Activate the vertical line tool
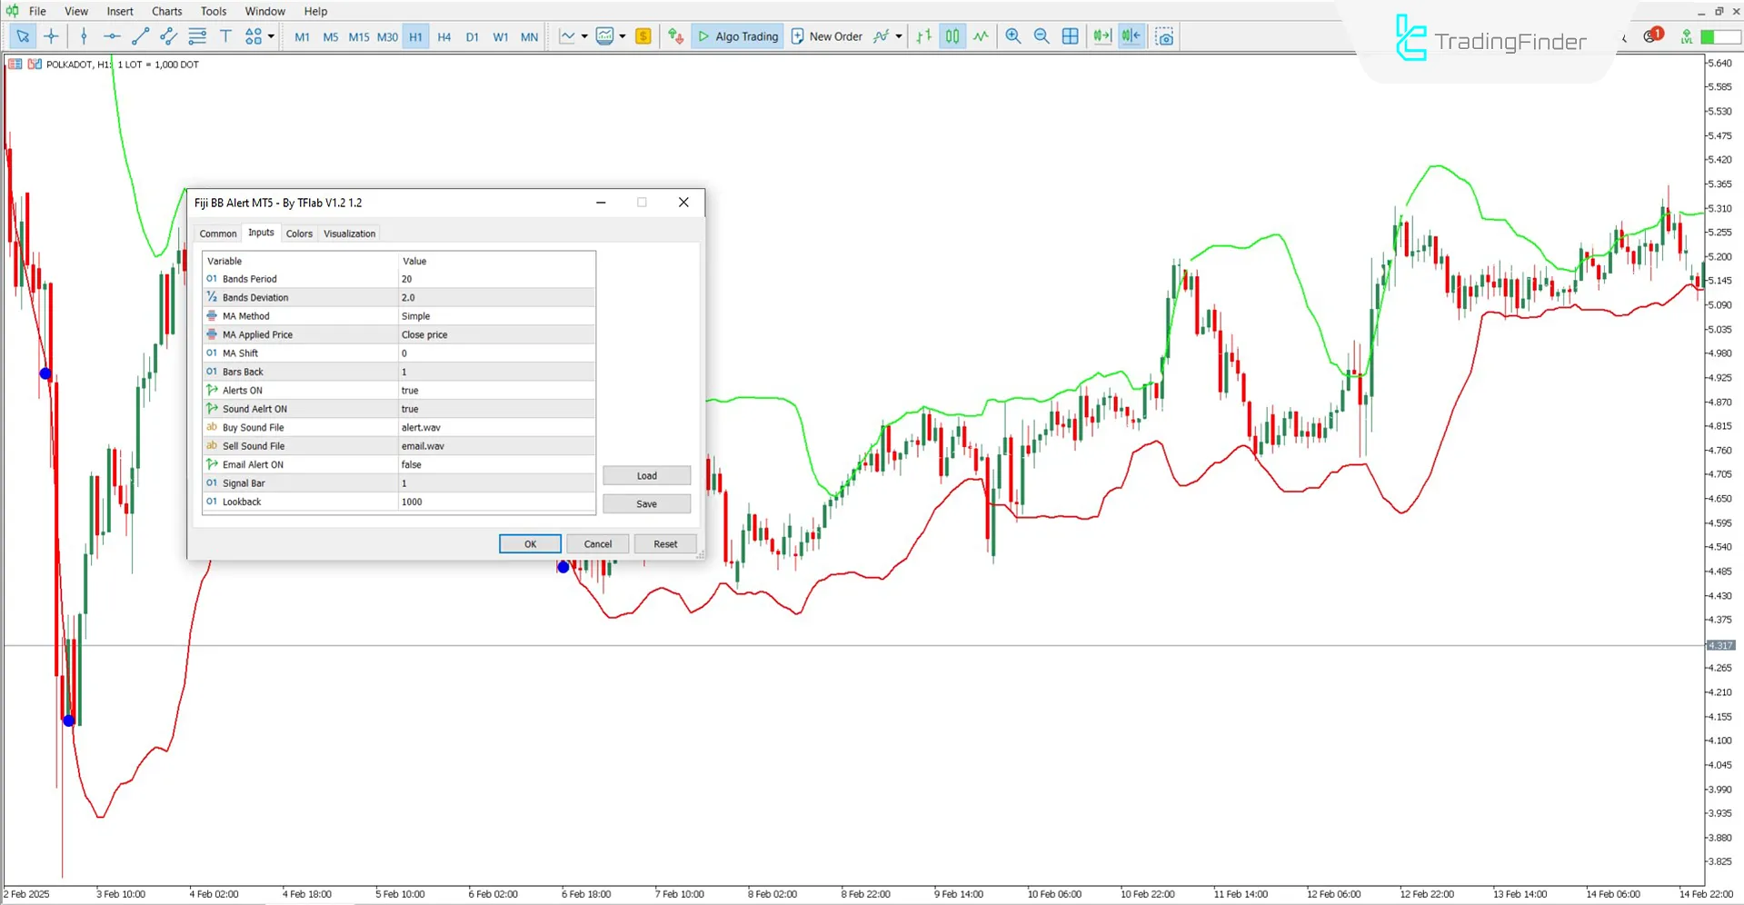Image resolution: width=1744 pixels, height=905 pixels. tap(84, 36)
